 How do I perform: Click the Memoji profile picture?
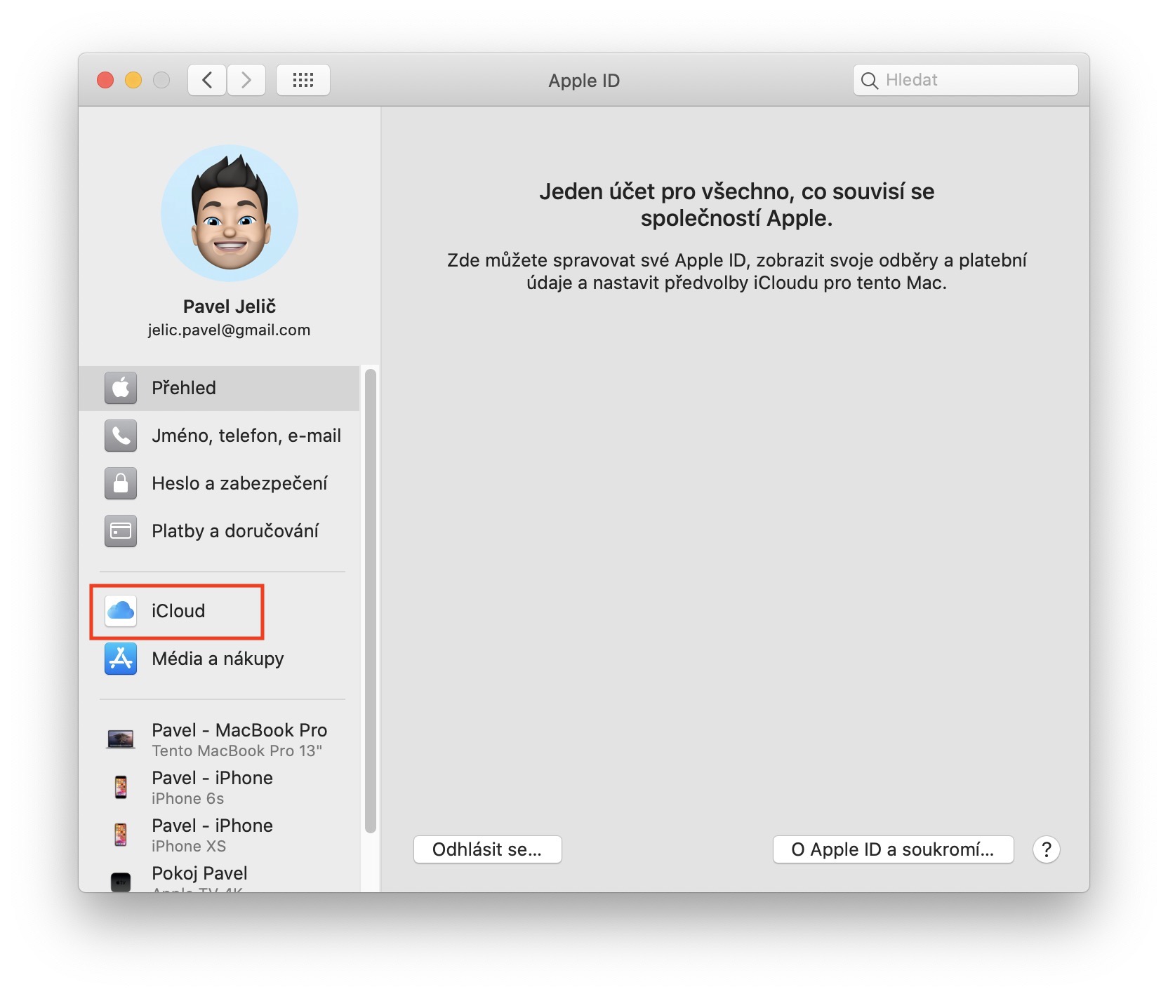(230, 213)
